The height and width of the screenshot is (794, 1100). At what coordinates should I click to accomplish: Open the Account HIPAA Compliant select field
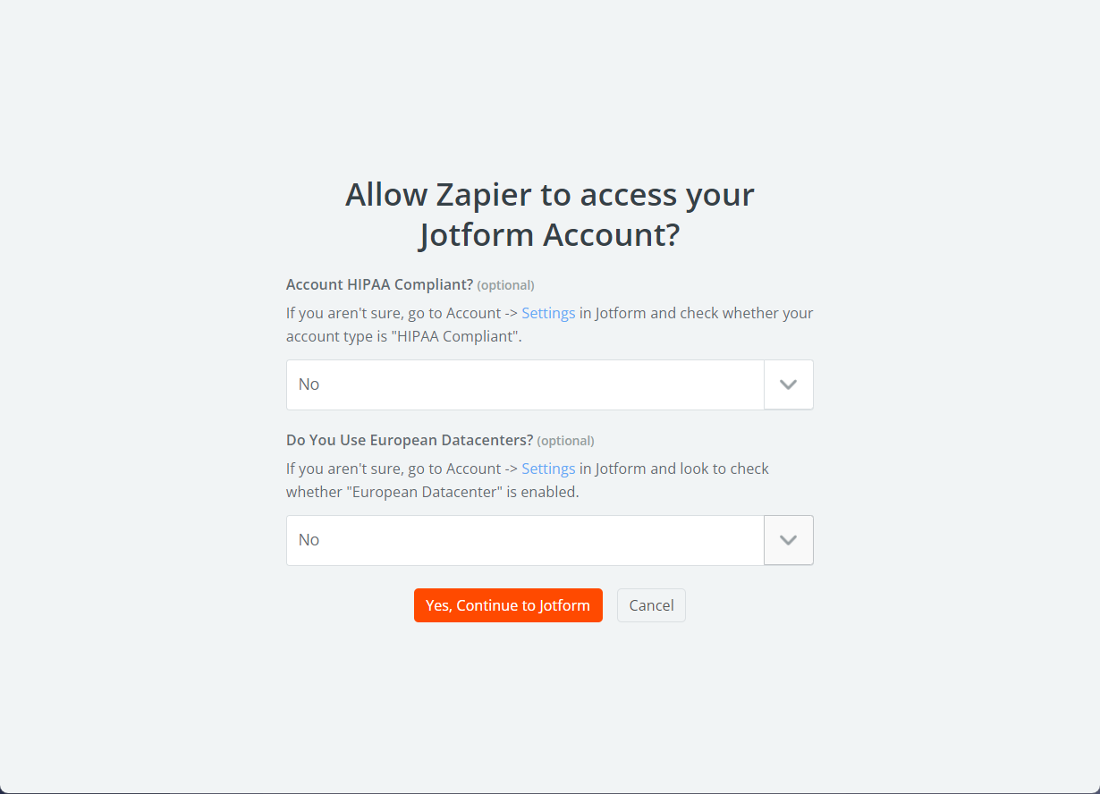click(x=525, y=384)
